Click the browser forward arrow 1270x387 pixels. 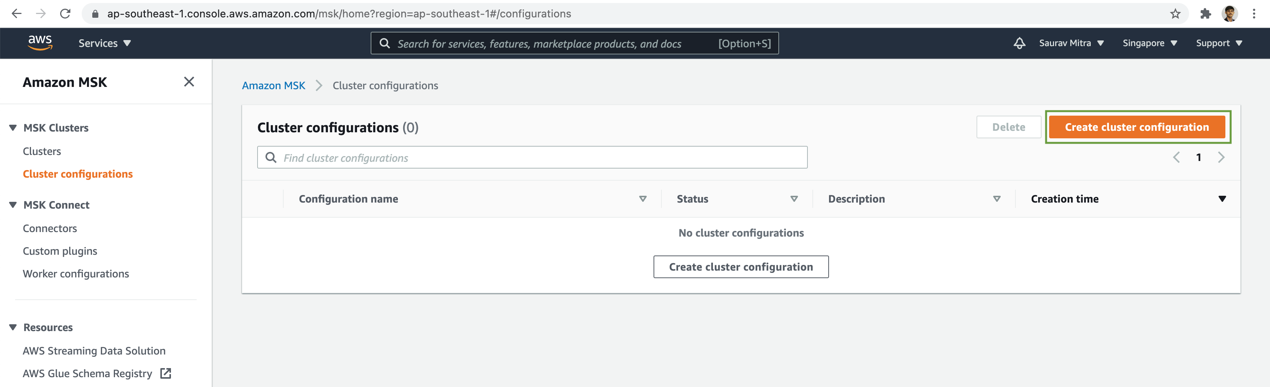(x=41, y=14)
